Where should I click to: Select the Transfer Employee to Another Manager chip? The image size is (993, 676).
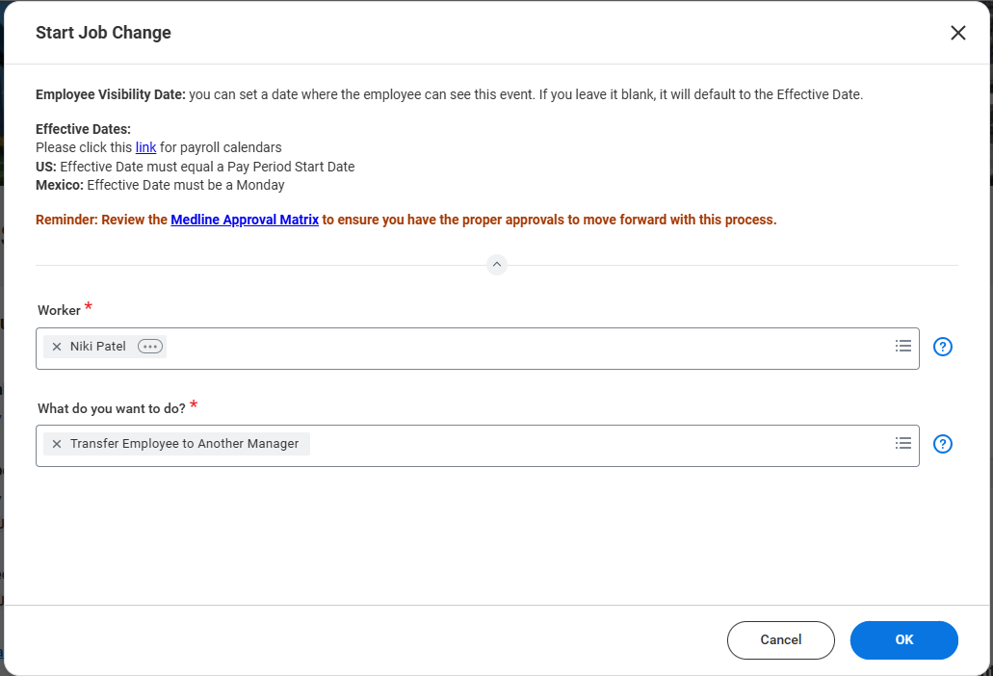click(184, 444)
